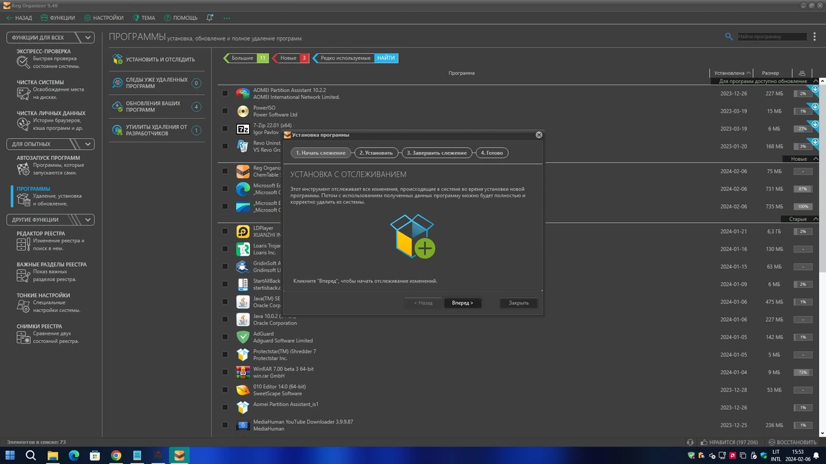
Task: Select step 2. Установить in wizard
Action: coord(376,153)
